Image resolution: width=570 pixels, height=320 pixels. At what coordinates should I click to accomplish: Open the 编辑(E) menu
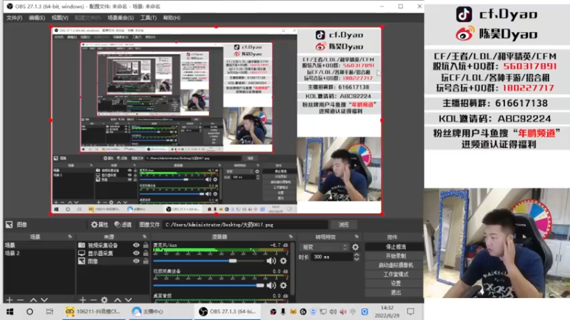37,18
